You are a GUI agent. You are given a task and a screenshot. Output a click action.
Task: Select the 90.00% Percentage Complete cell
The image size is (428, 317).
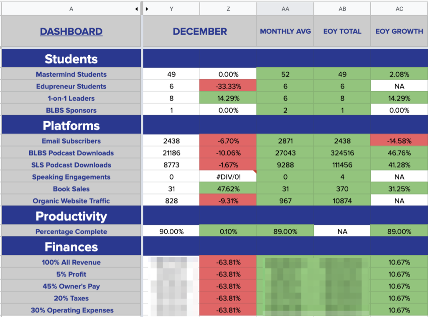(x=171, y=230)
